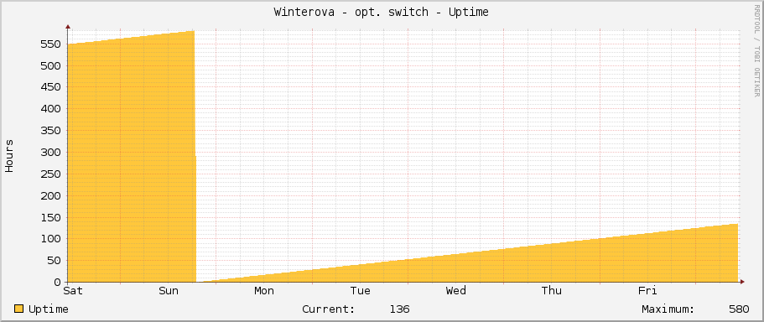Click the "Uptime" legend label
This screenshot has height=322, width=764.
point(49,309)
